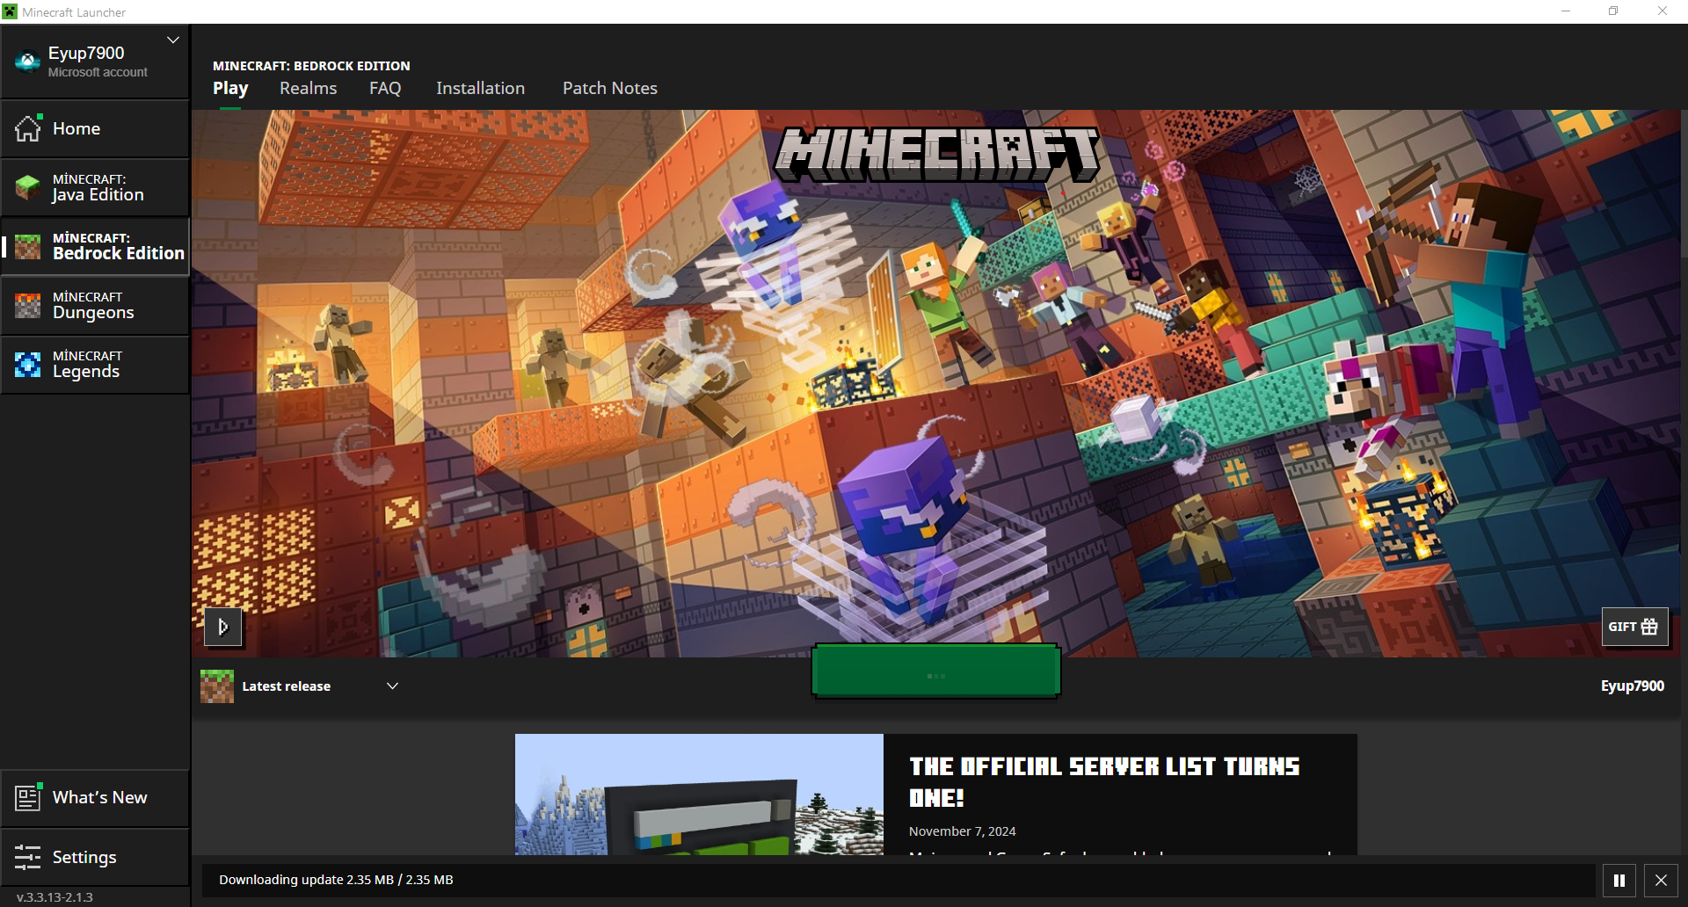Expand the account dropdown chevron
This screenshot has width=1688, height=907.
tap(173, 40)
